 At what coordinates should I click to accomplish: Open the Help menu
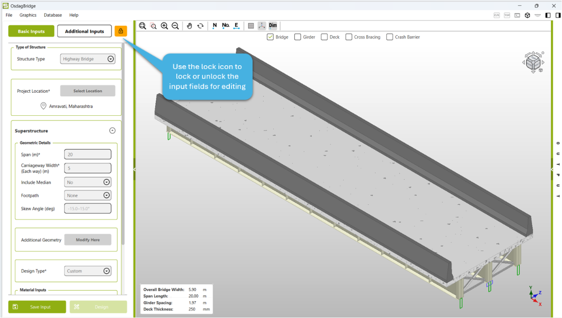tap(74, 15)
